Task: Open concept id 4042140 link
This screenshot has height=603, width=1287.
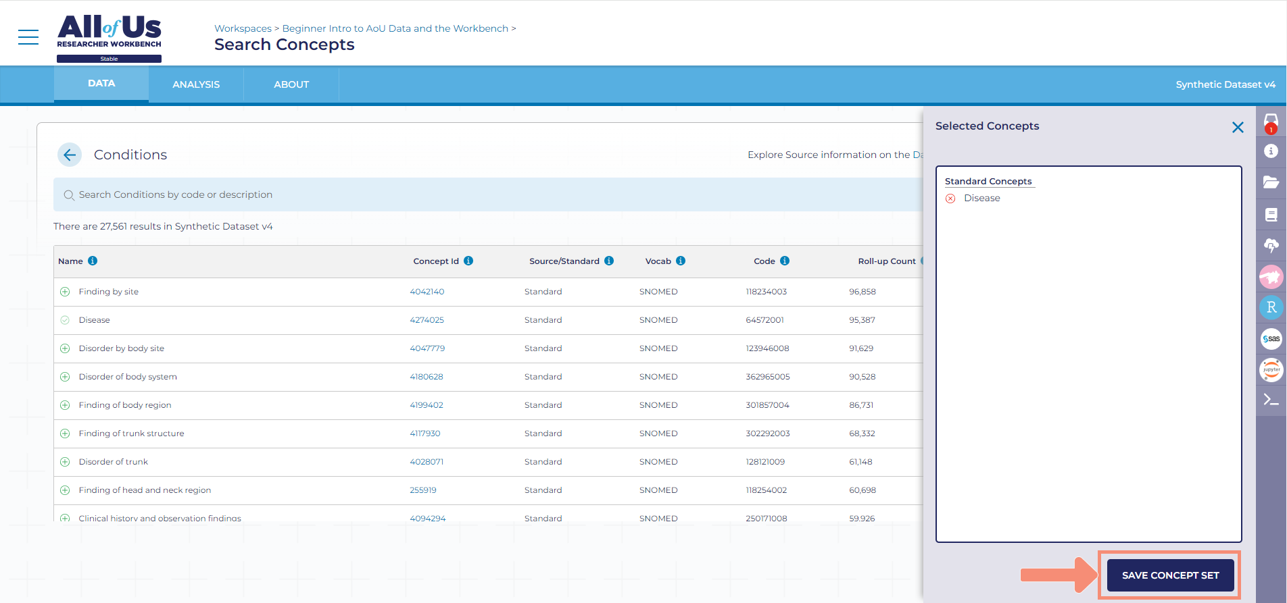Action: pyautogui.click(x=427, y=292)
